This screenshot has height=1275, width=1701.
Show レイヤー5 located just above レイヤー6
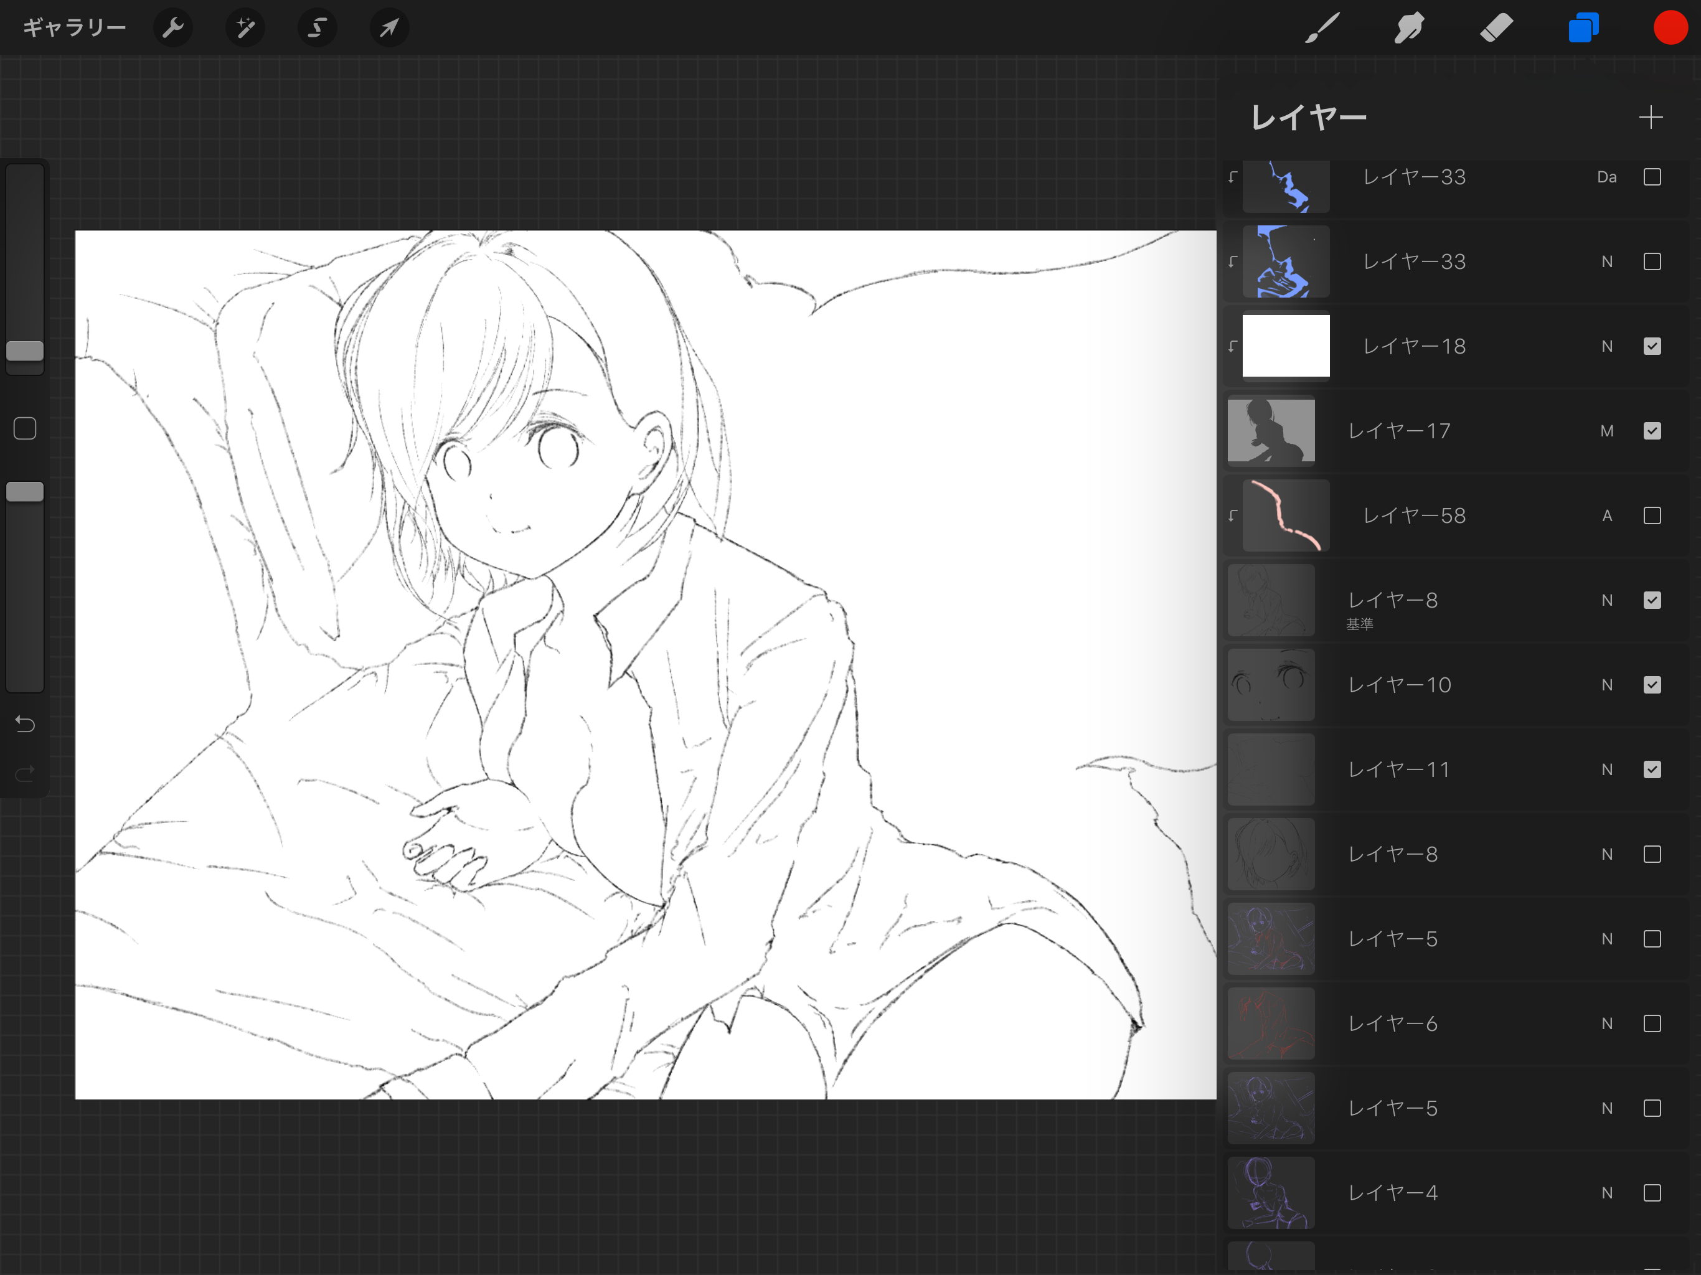[x=1652, y=939]
